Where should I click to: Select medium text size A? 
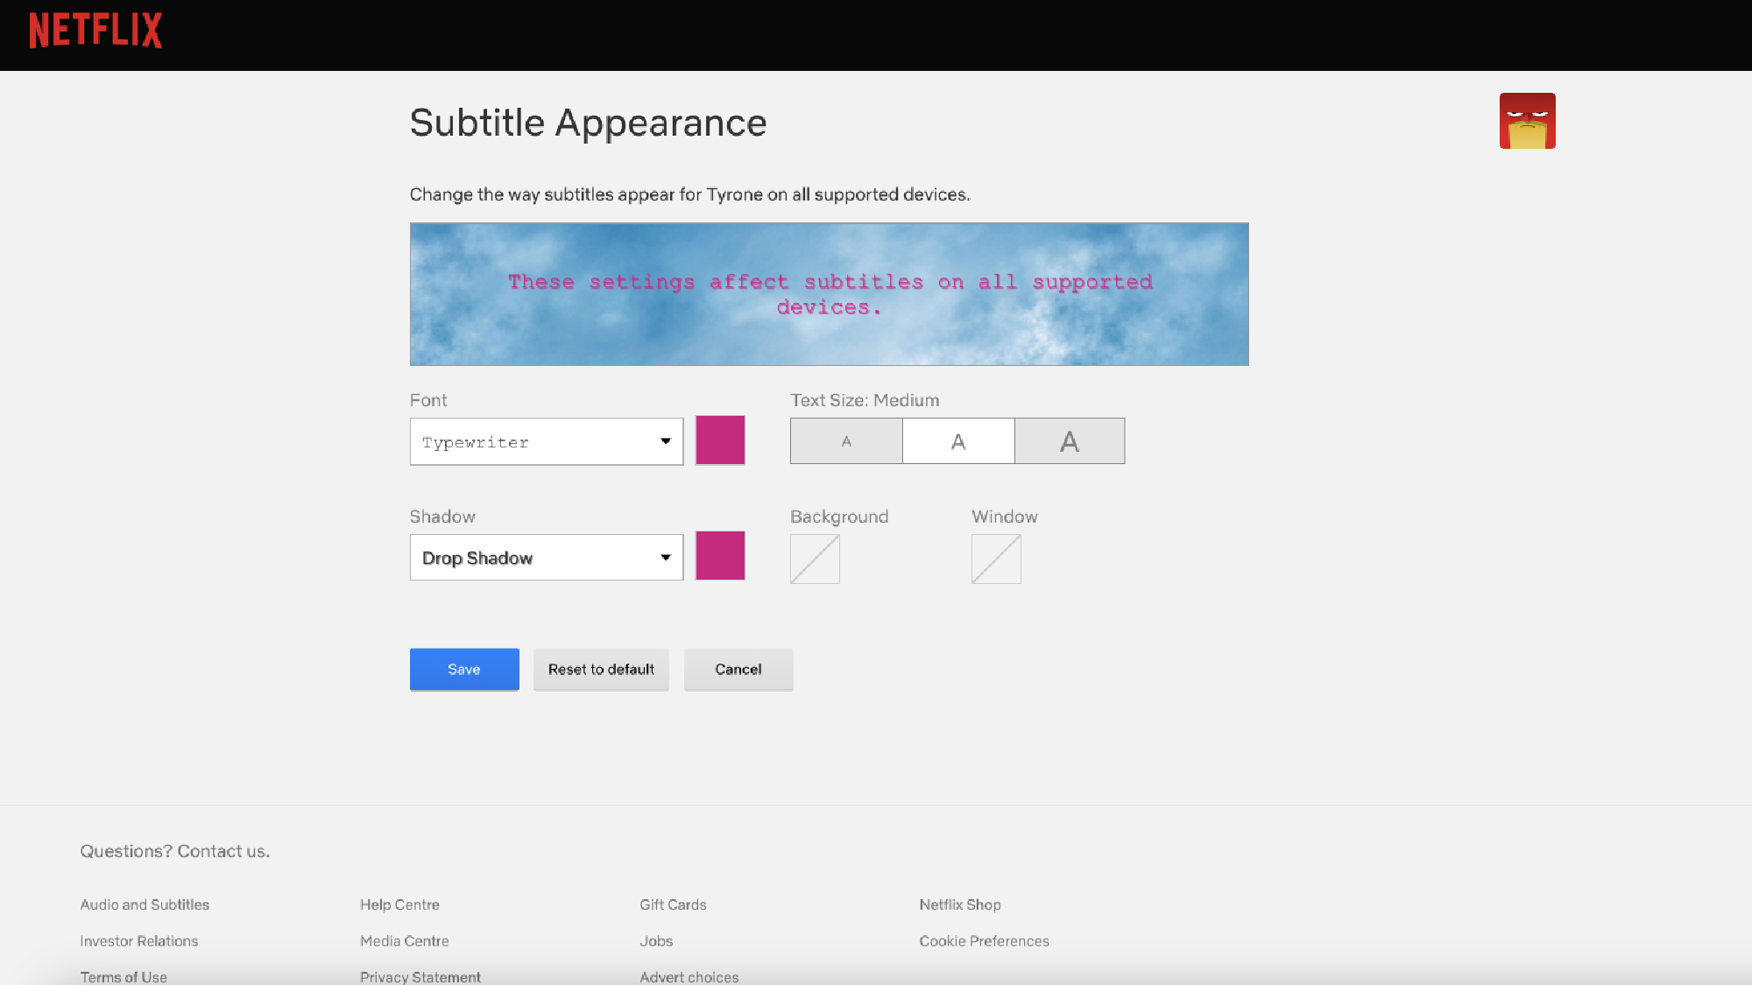[x=958, y=441]
